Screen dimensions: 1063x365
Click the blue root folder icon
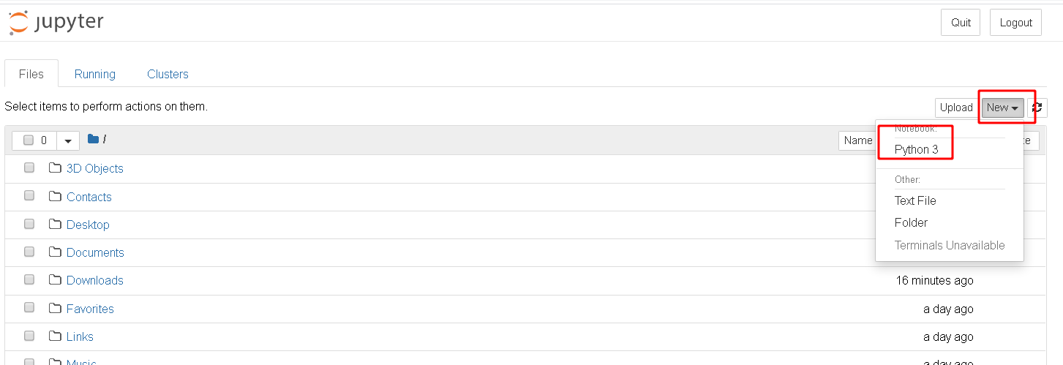(93, 139)
